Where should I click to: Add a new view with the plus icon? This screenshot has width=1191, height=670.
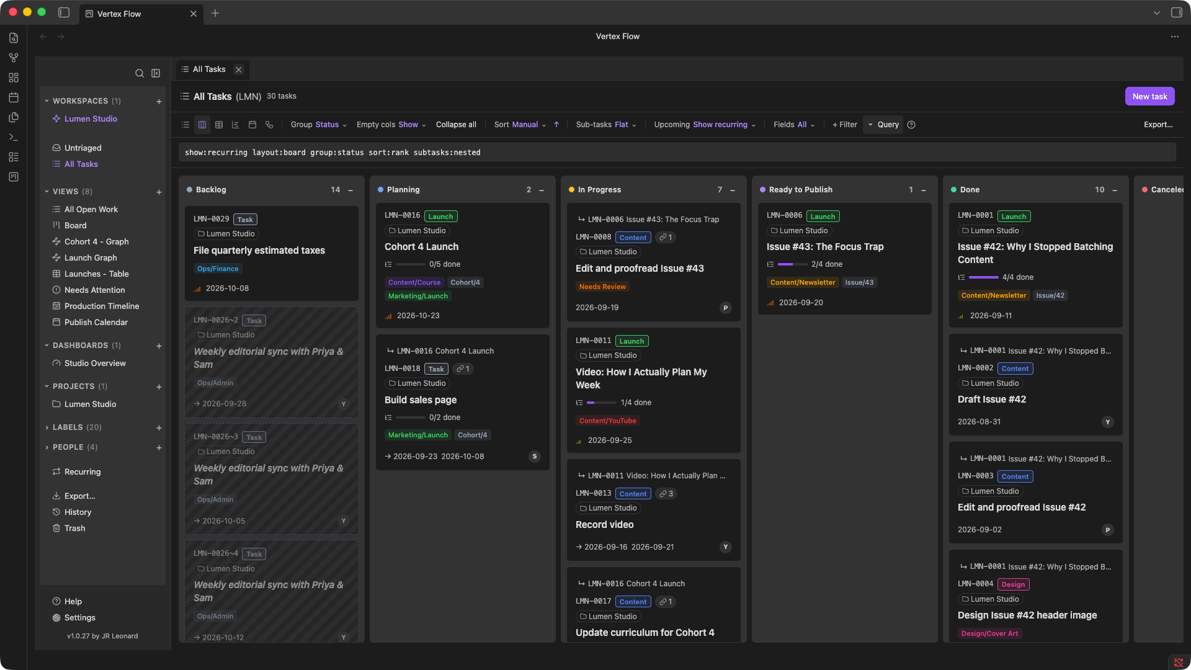pos(159,192)
